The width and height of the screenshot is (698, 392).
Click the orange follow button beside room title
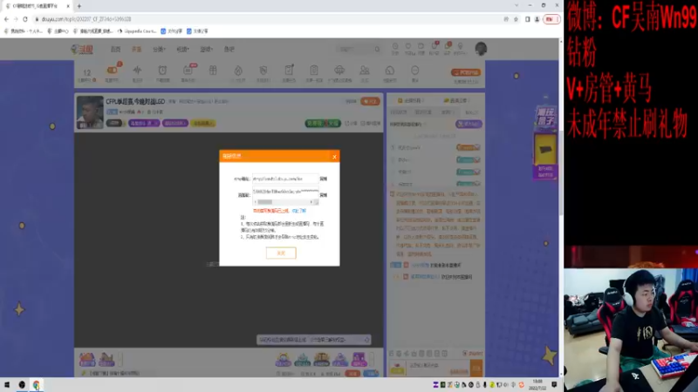point(370,101)
